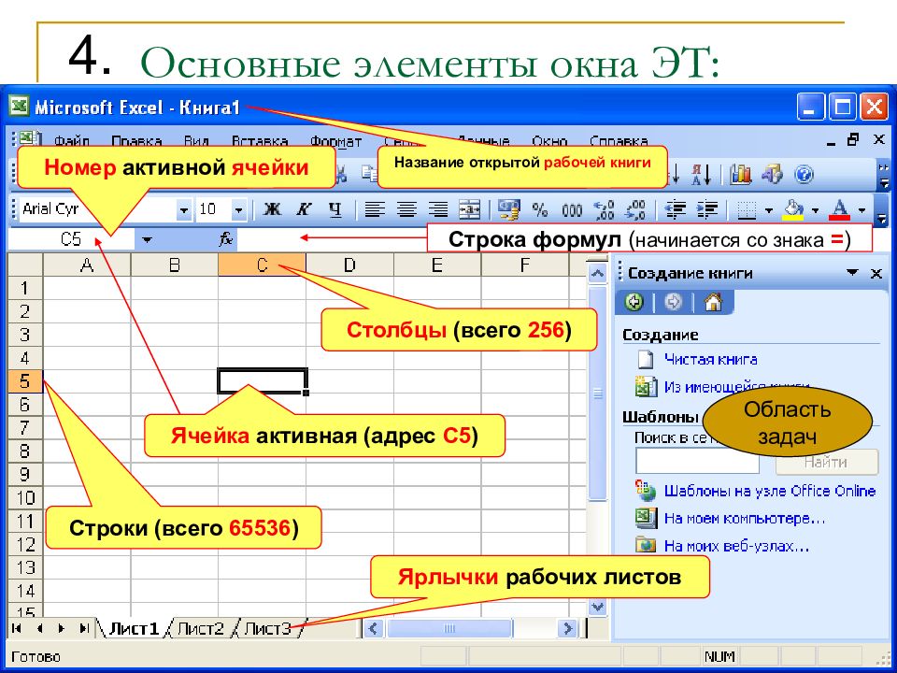Apply Borders using the borders icon

pyautogui.click(x=747, y=210)
